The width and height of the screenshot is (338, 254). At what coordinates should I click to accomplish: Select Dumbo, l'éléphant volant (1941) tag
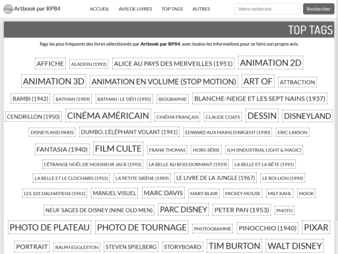click(x=129, y=132)
